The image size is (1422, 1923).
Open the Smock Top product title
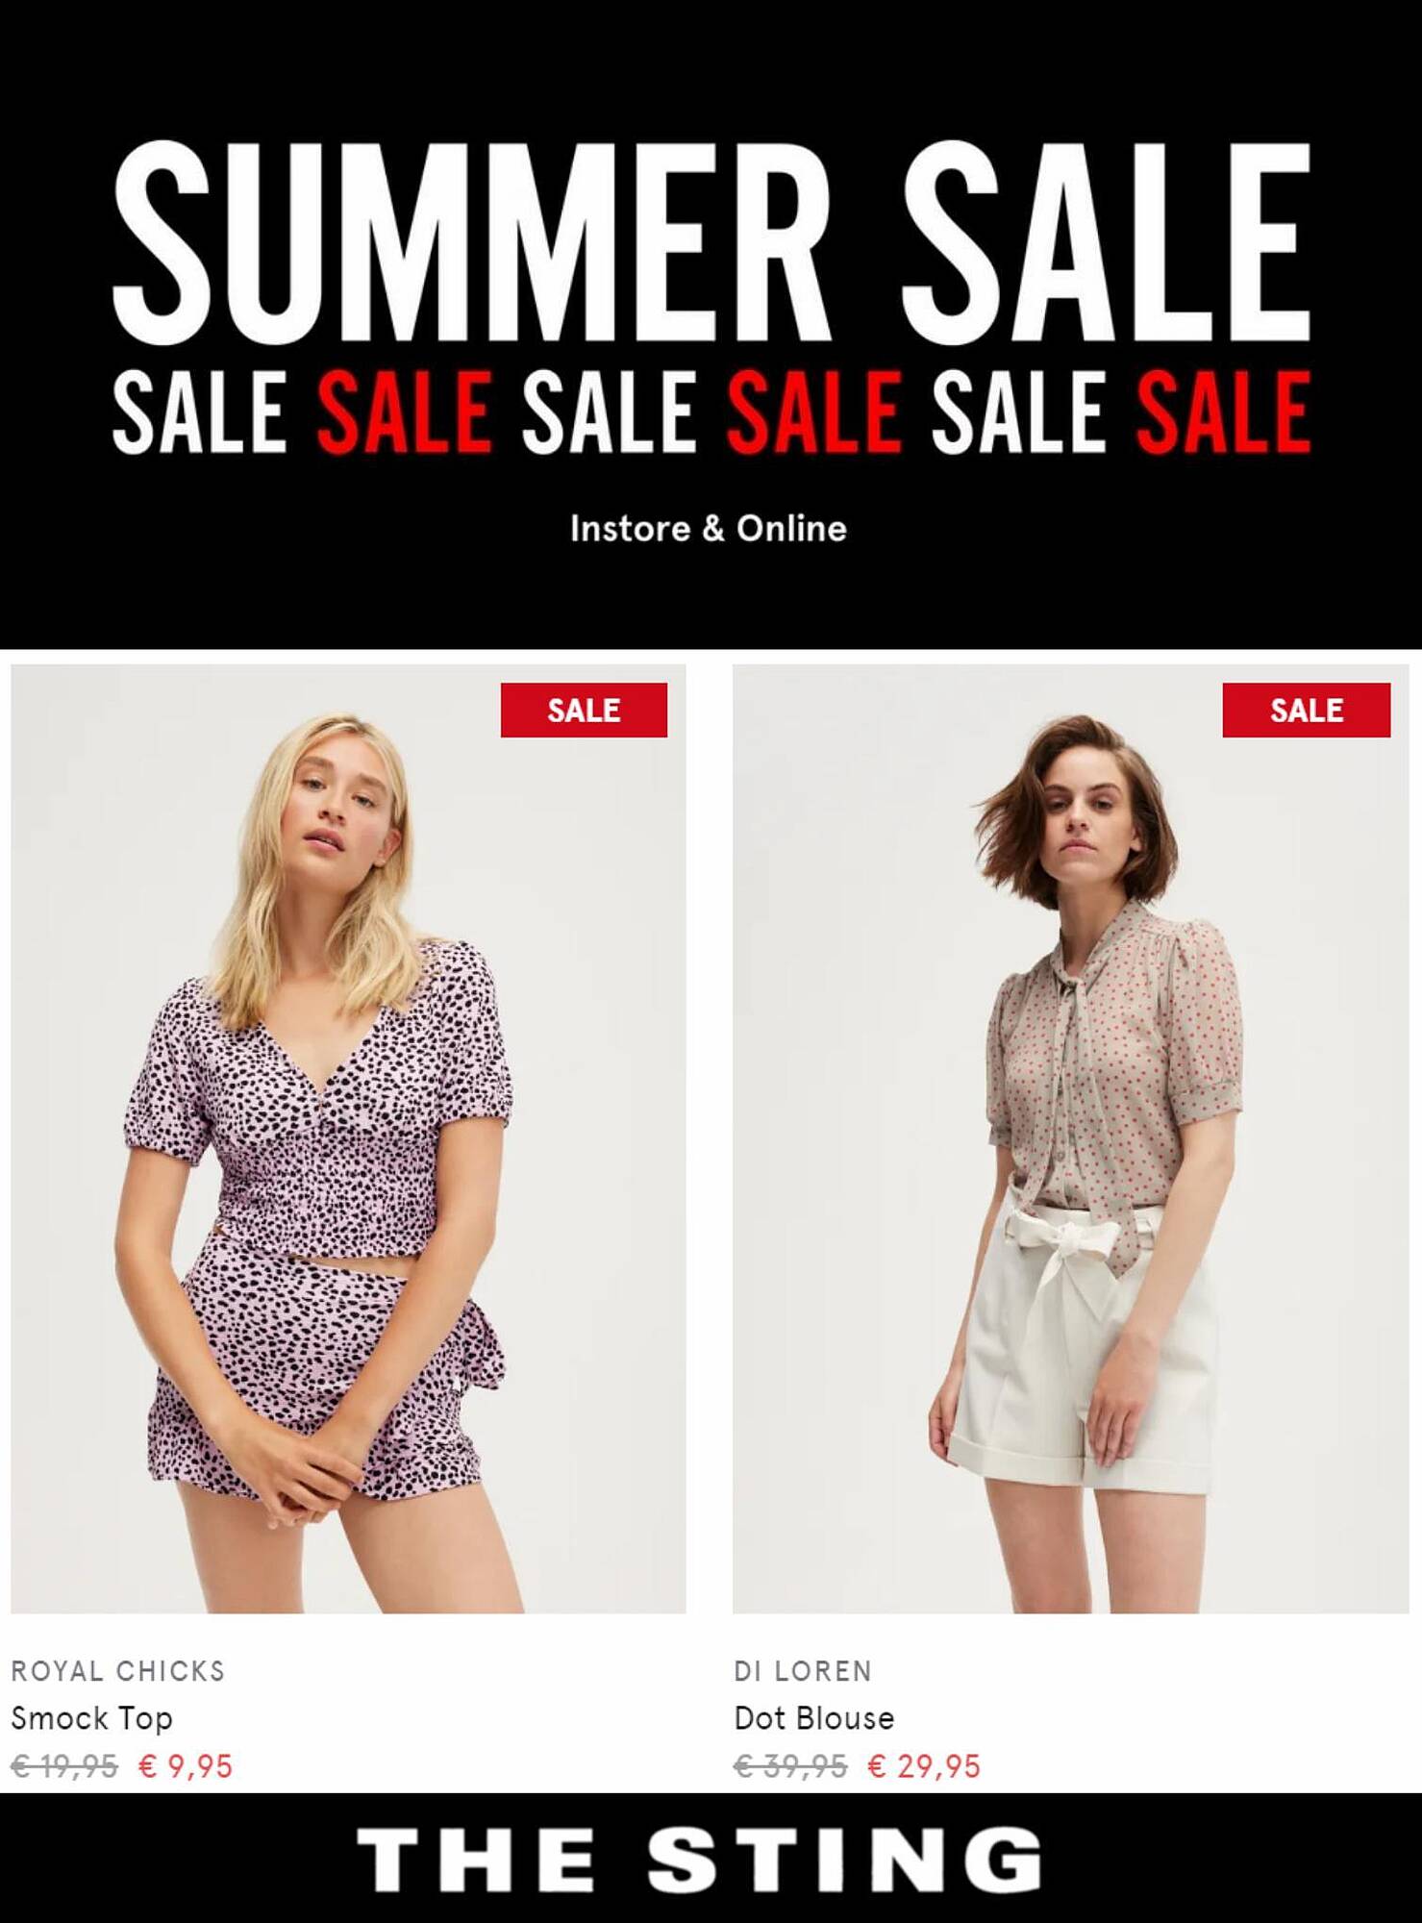pyautogui.click(x=91, y=1718)
